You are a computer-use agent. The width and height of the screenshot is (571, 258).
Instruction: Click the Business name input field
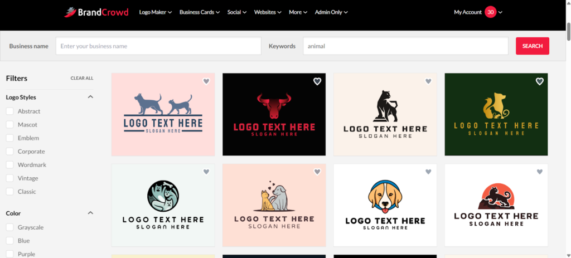[x=158, y=46]
